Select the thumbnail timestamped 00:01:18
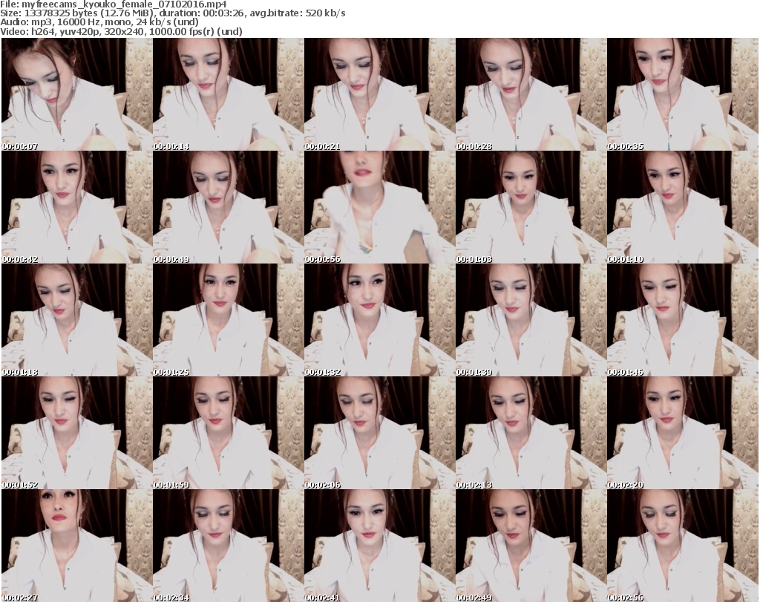This screenshot has width=760, height=602. 76,320
